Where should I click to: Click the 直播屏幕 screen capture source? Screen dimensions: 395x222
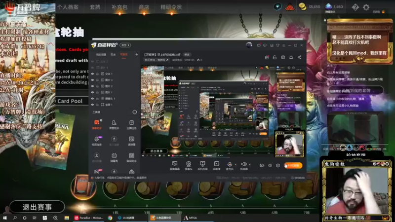click(174, 166)
